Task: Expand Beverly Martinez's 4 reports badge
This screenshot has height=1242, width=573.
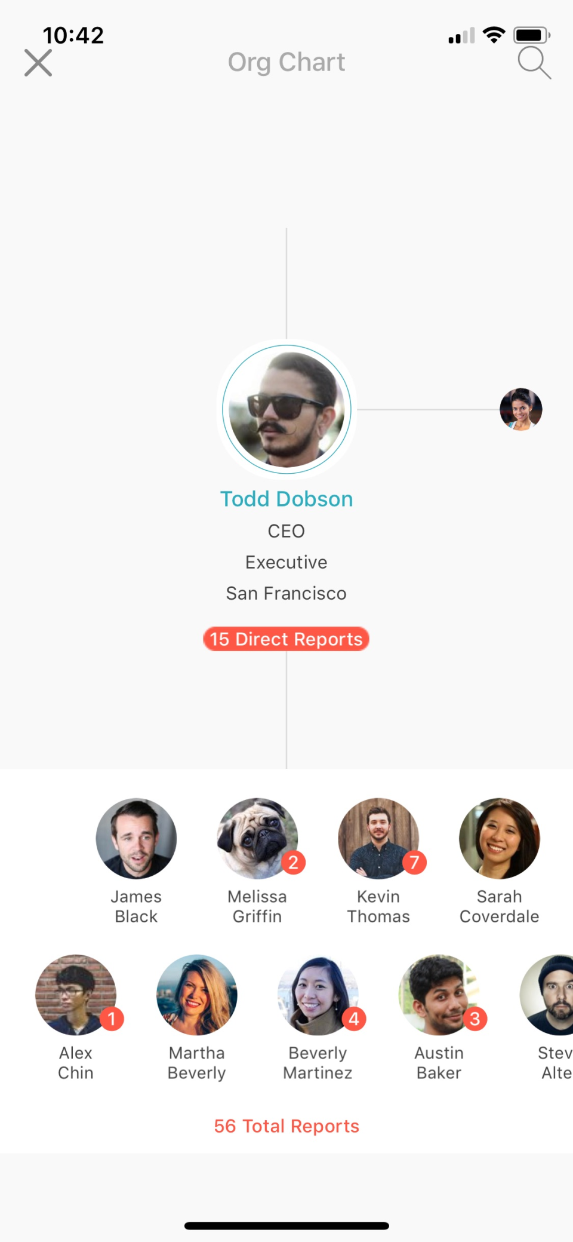Action: click(x=353, y=1018)
